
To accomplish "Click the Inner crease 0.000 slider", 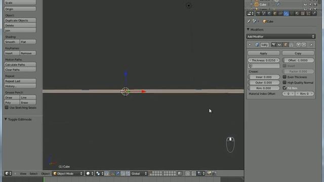I will [263, 77].
